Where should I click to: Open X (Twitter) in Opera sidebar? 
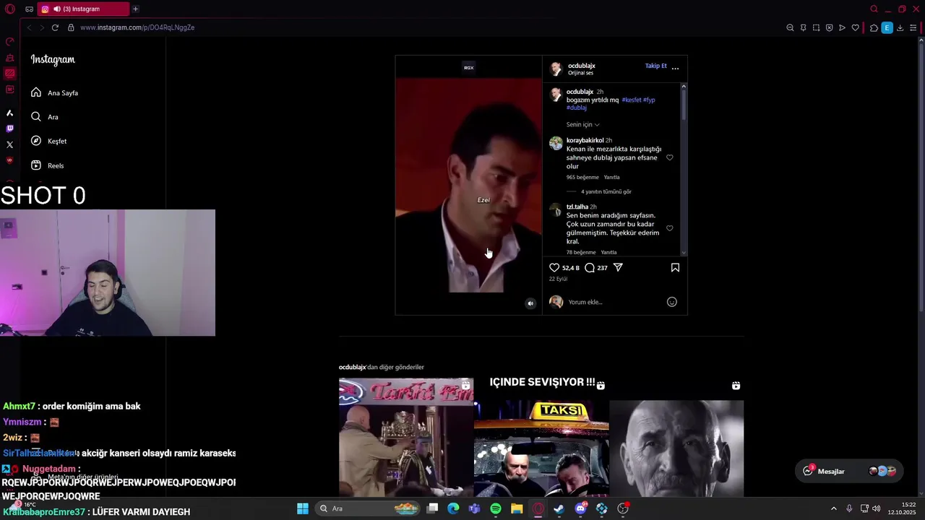pyautogui.click(x=9, y=144)
